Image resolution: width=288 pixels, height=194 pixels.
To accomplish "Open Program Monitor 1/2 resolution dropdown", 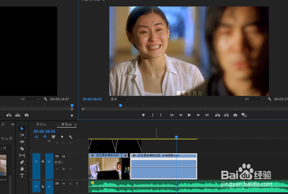I will point(254,99).
